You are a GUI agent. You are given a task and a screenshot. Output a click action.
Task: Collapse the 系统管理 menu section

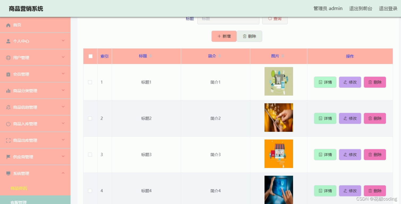click(63, 173)
